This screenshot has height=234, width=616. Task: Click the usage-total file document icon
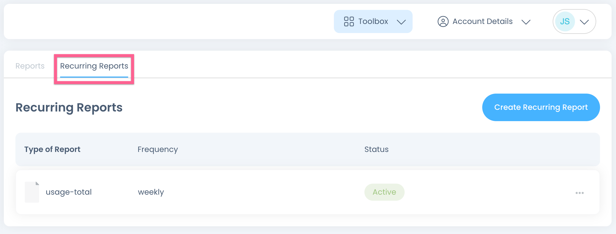pos(32,192)
